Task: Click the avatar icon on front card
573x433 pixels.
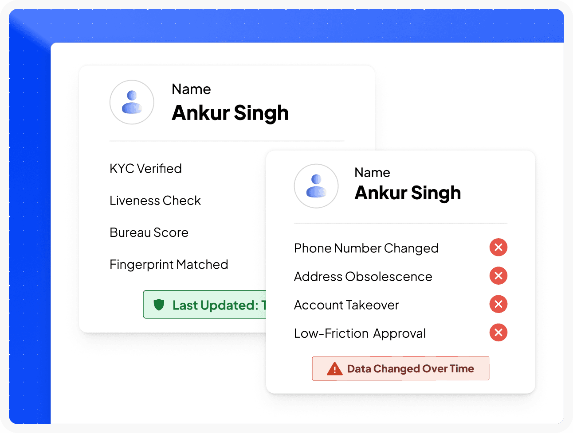Action: pyautogui.click(x=316, y=186)
